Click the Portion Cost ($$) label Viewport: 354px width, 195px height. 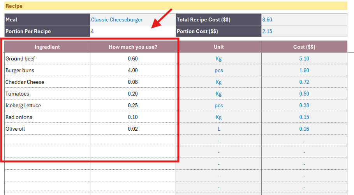[x=219, y=31]
